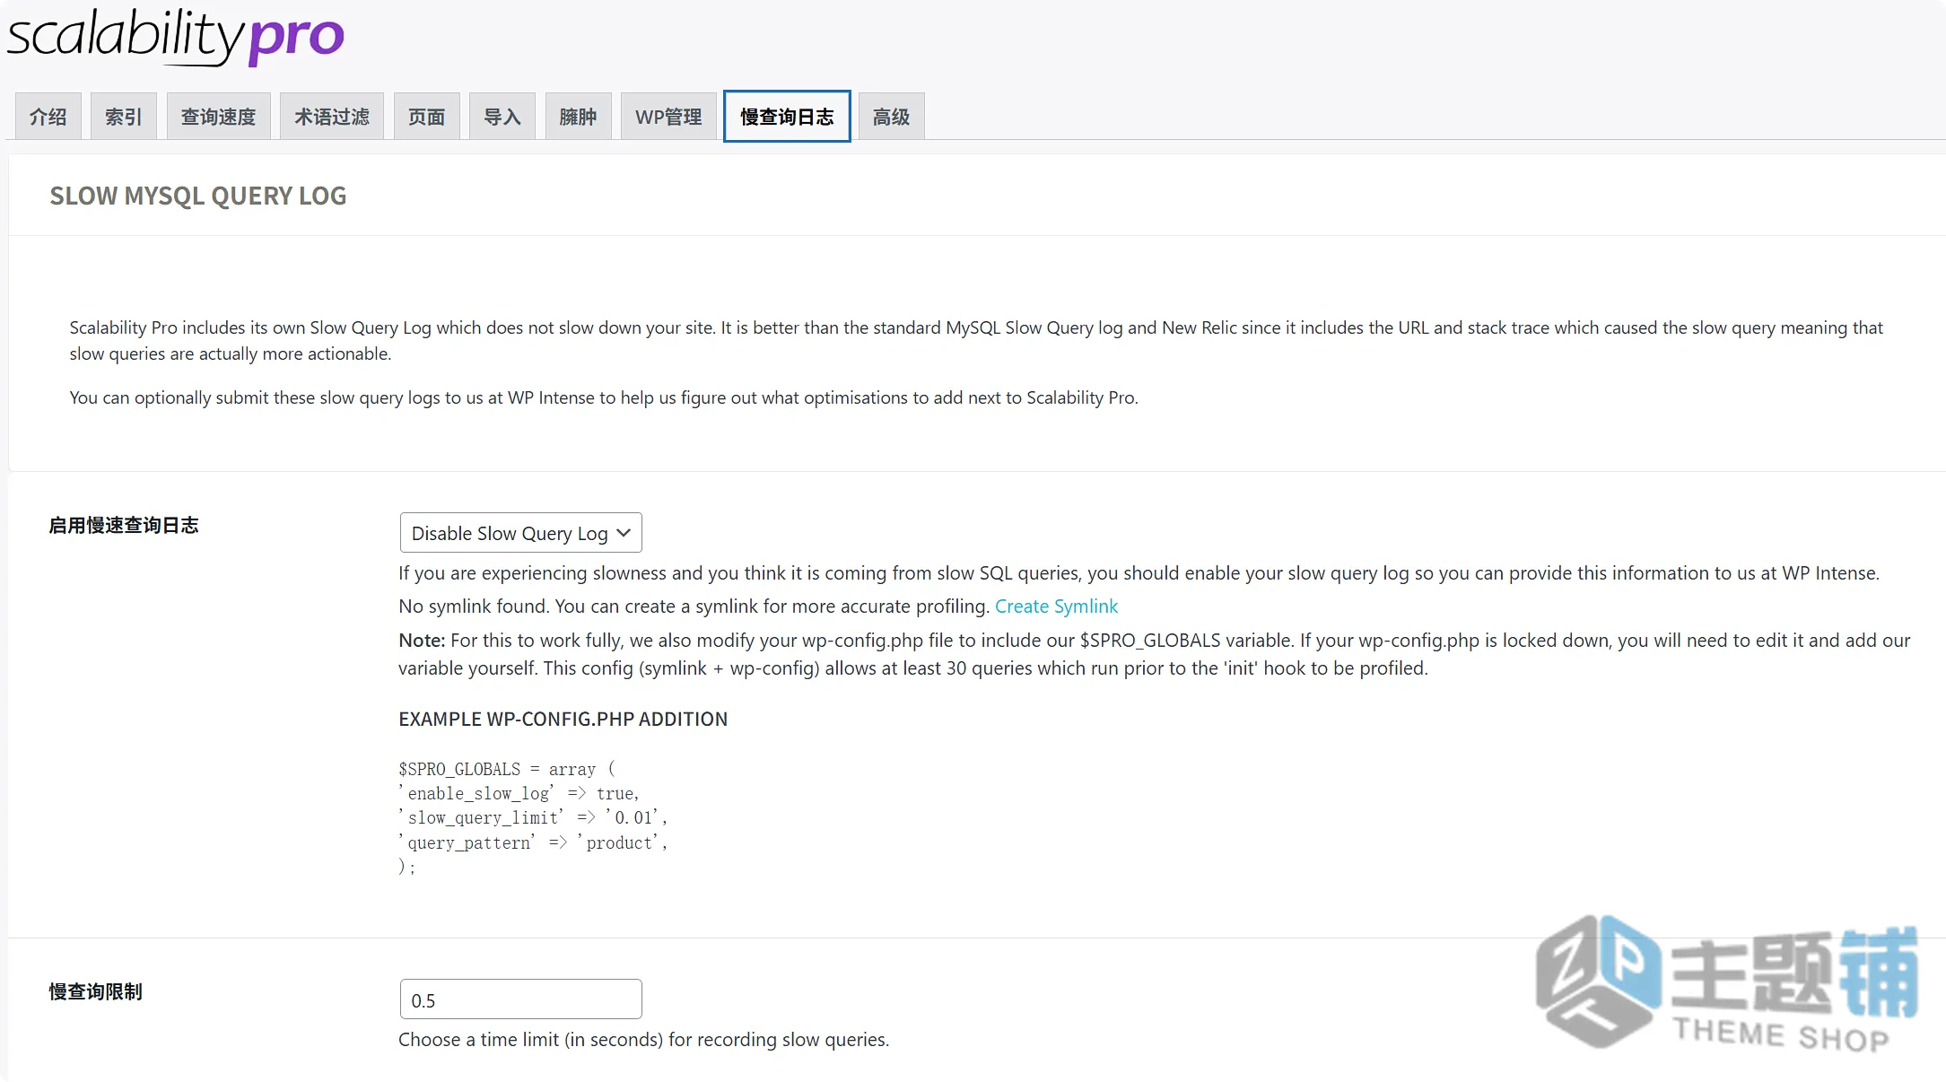The width and height of the screenshot is (1946, 1082).
Task: Open the 臃肿 tab
Action: (x=578, y=117)
